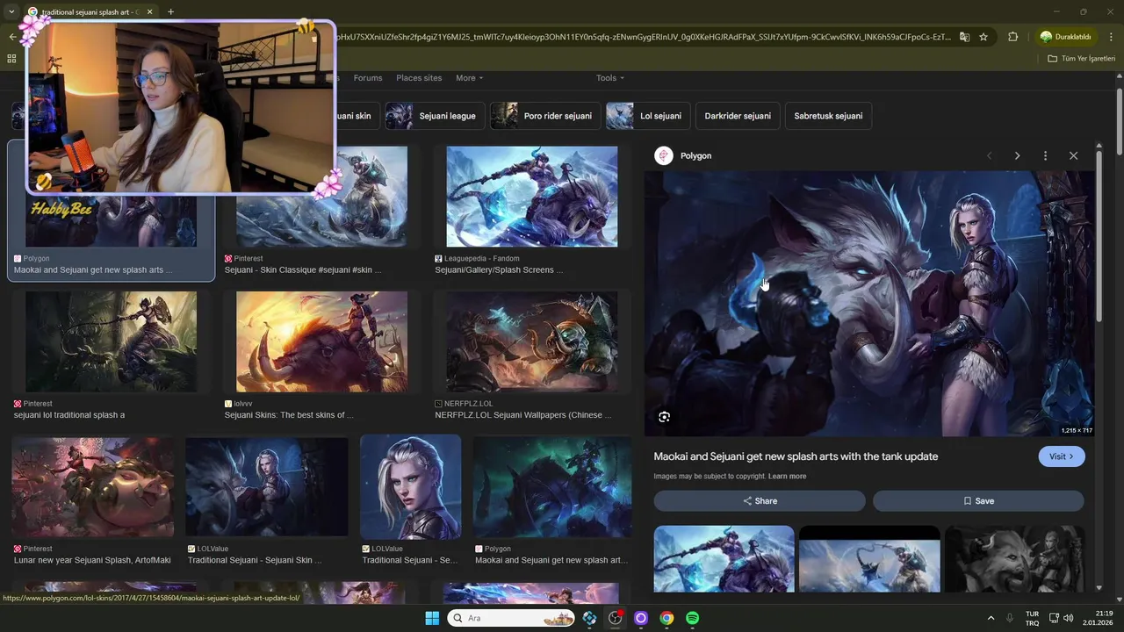Open the Learn more copyright link
This screenshot has width=1124, height=632.
787,477
